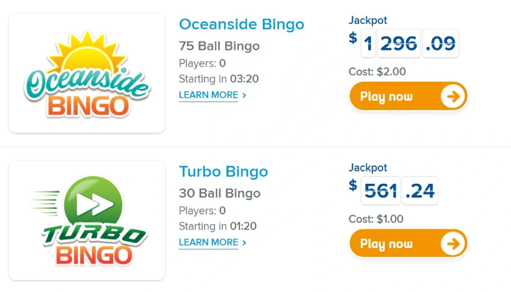
Task: Click the Oceanside jackpot amount 1 296 .09
Action: [410, 43]
